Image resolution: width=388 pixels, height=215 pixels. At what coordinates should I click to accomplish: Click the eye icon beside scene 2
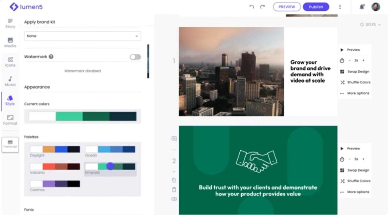[x=174, y=199]
